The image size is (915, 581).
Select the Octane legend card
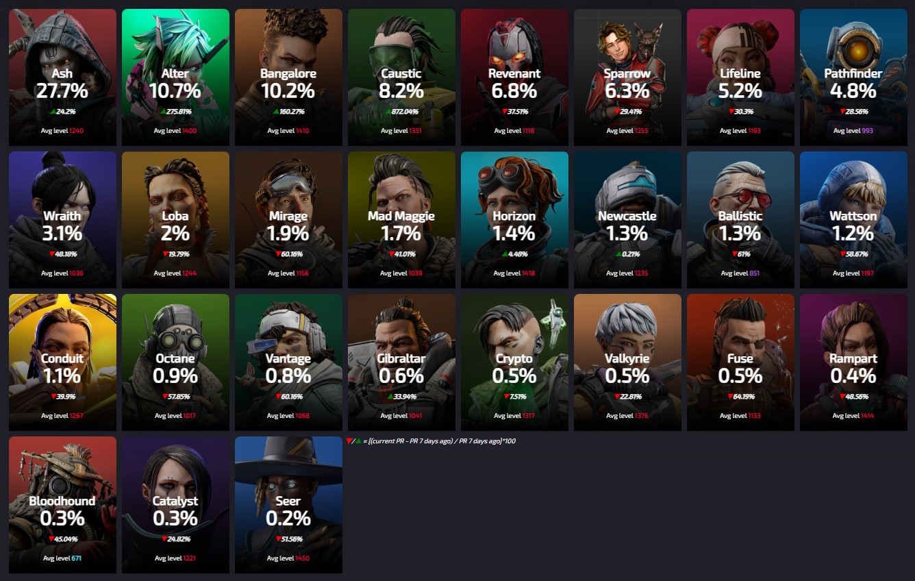click(x=175, y=362)
